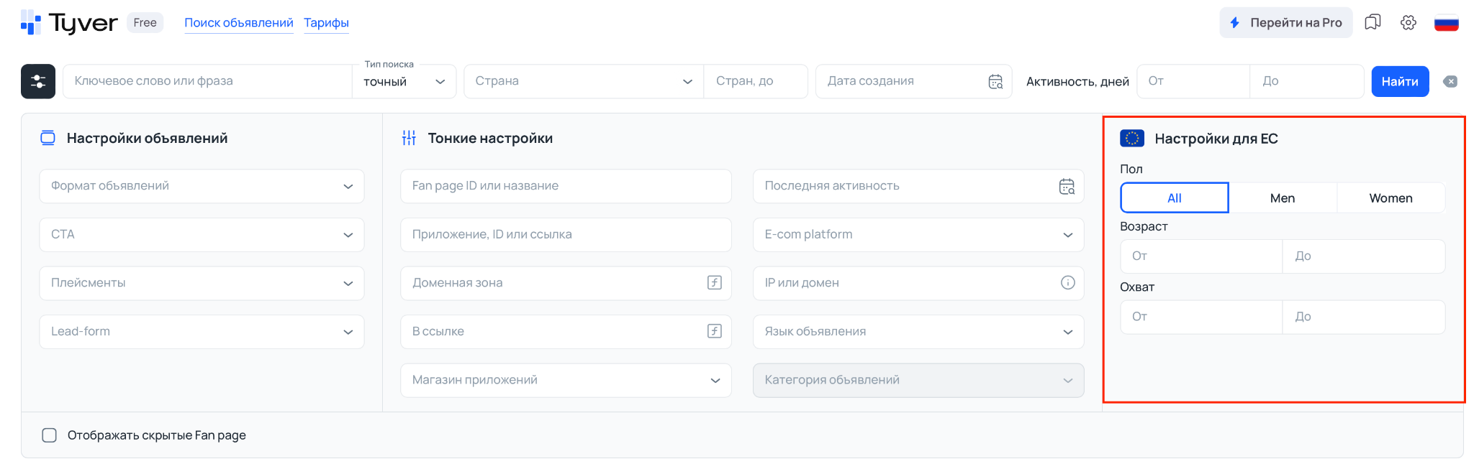This screenshot has width=1474, height=469.
Task: Click Активность До field
Action: (1307, 81)
